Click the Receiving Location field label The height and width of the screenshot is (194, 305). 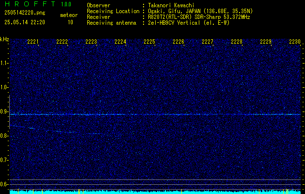tap(113, 11)
